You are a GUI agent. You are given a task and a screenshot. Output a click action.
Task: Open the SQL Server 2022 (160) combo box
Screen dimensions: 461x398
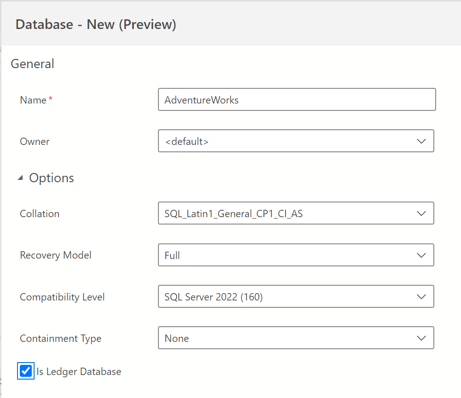[x=286, y=297]
